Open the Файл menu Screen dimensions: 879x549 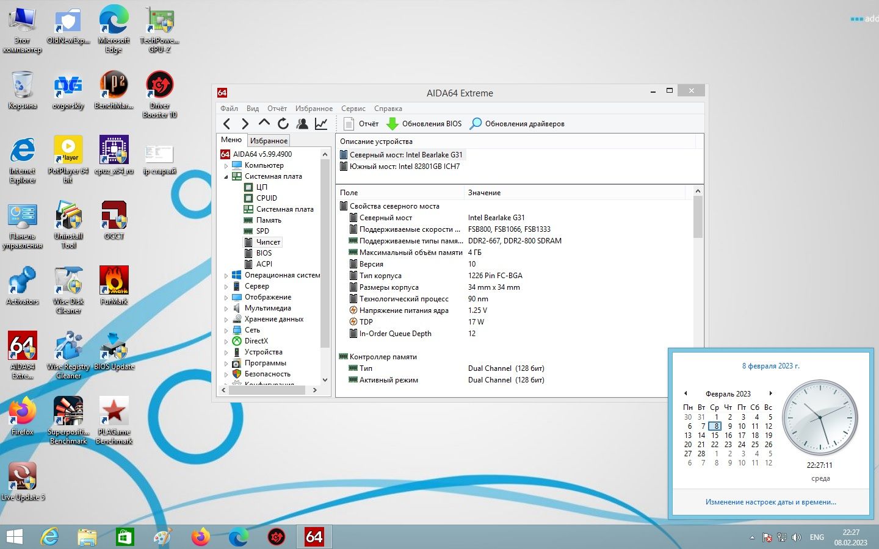click(229, 109)
